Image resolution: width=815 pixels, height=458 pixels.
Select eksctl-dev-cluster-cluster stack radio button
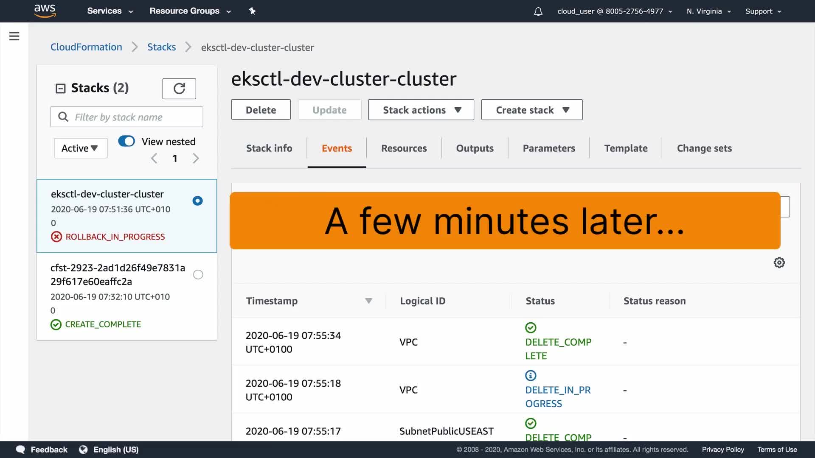197,201
